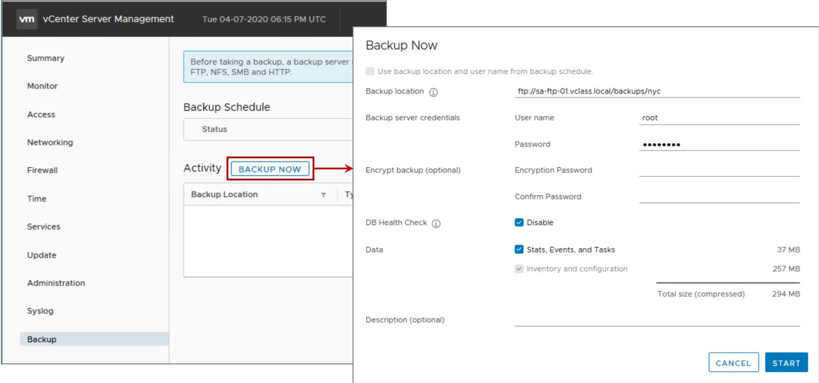Click the Total size (compressed) label

click(x=701, y=294)
